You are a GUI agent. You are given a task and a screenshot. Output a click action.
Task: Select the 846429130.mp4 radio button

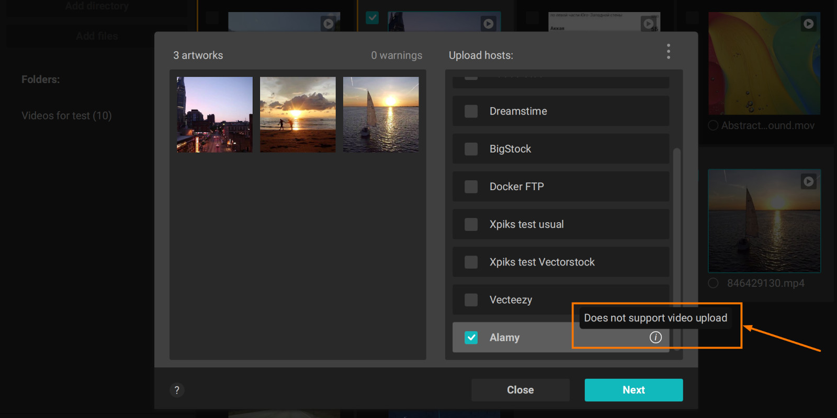click(x=713, y=283)
